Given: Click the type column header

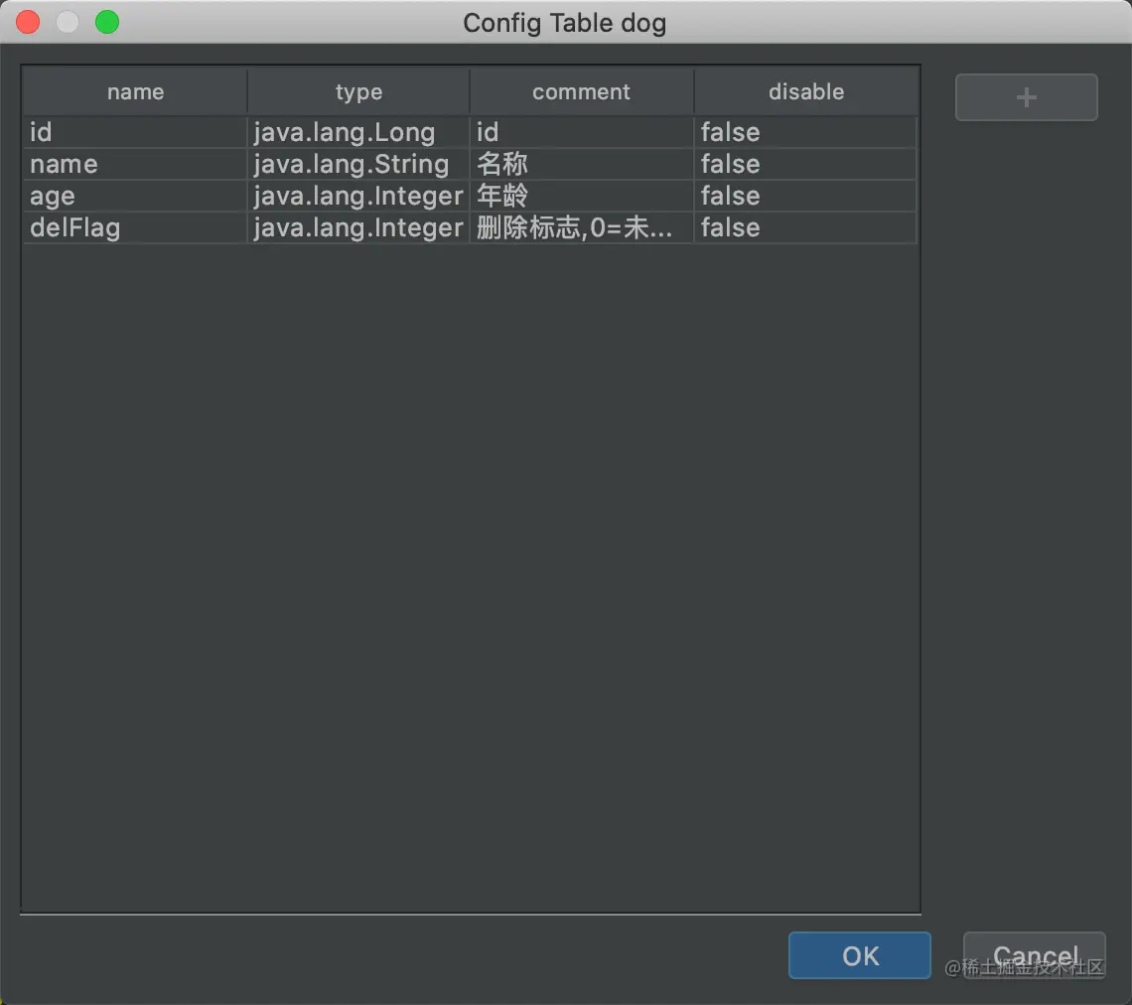Looking at the screenshot, I should [x=358, y=91].
